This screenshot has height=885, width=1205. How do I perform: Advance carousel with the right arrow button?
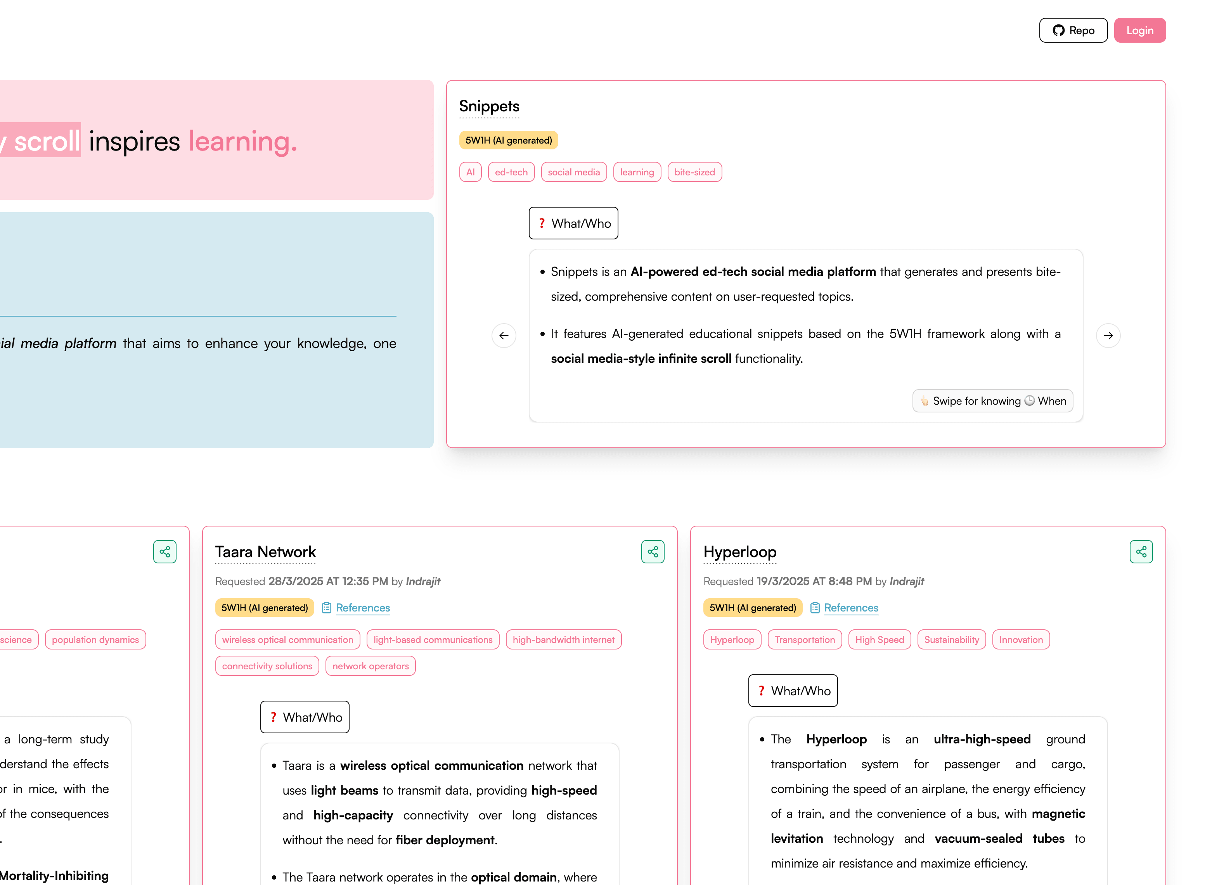[1108, 335]
